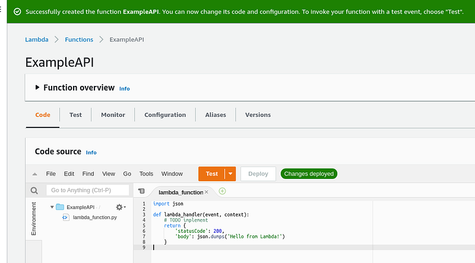
Task: Collapse editor menu bar with up arrow
Action: pyautogui.click(x=35, y=174)
